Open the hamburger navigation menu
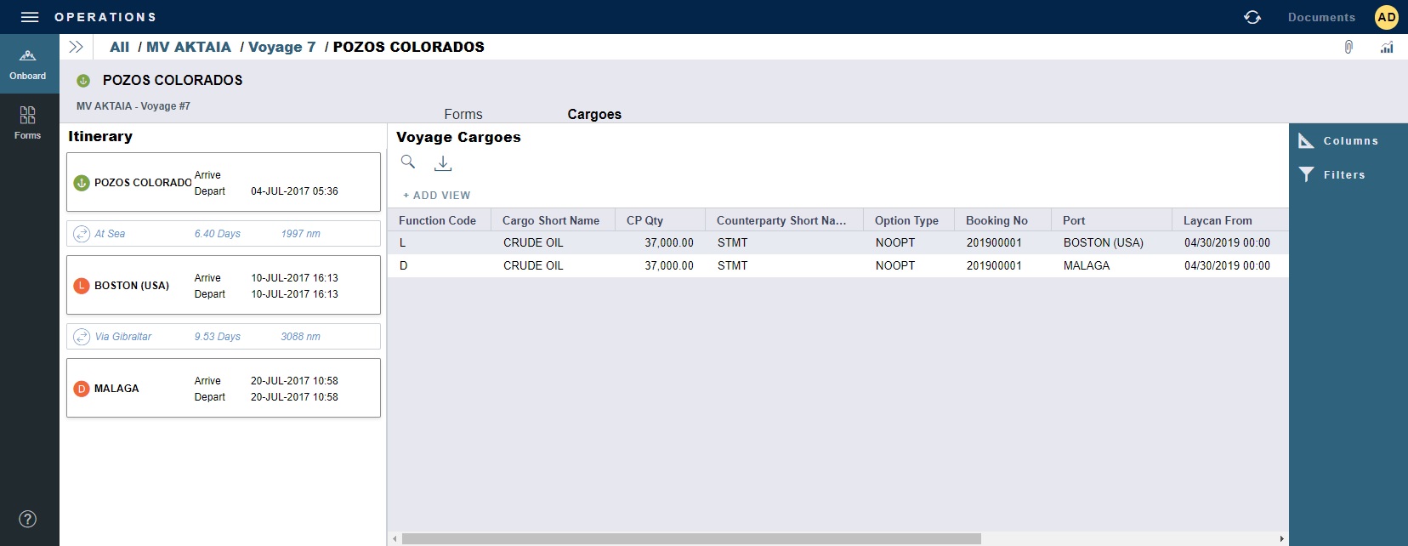1408x546 pixels. [x=30, y=17]
